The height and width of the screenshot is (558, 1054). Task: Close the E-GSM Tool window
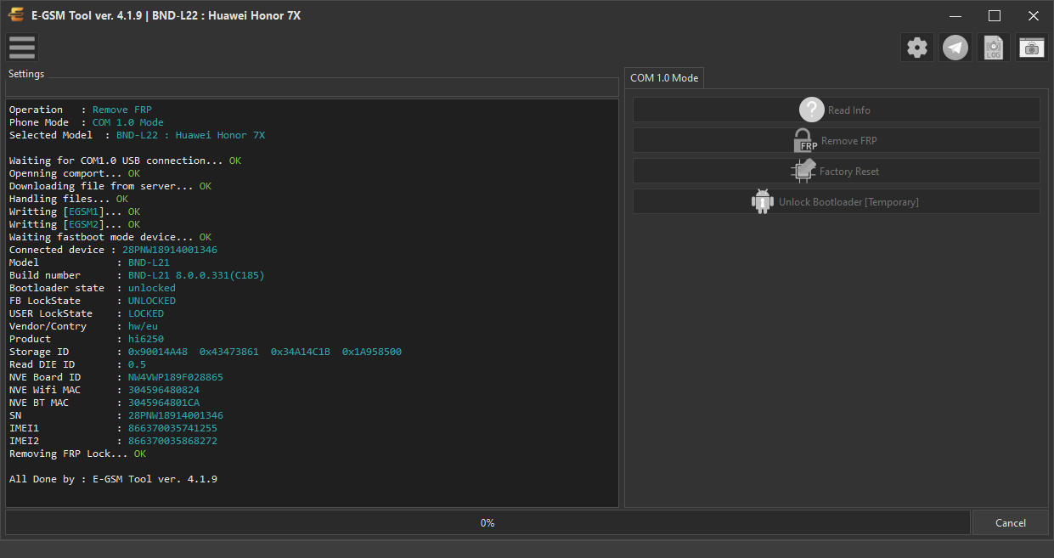click(x=1034, y=15)
